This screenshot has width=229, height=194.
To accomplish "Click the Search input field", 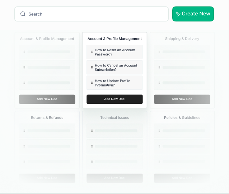I will coord(92,14).
